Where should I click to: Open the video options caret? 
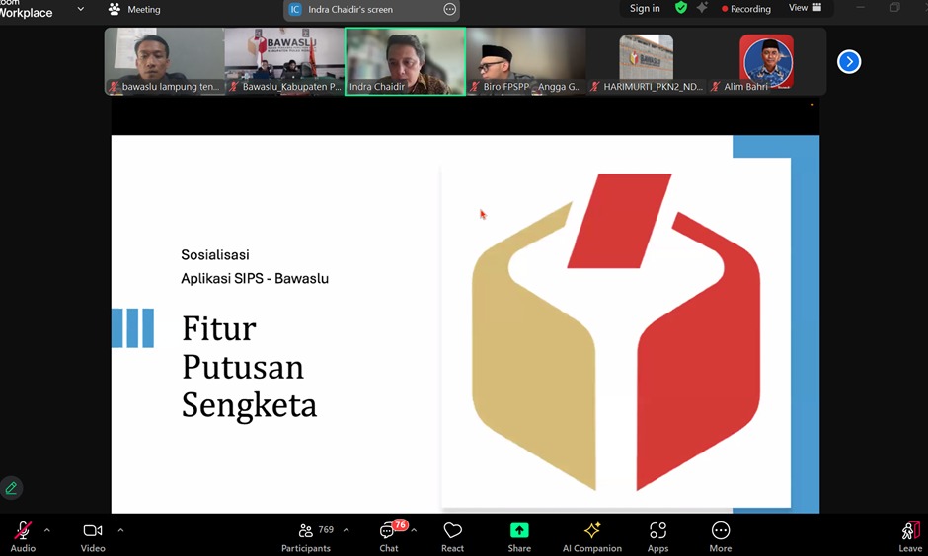[120, 530]
